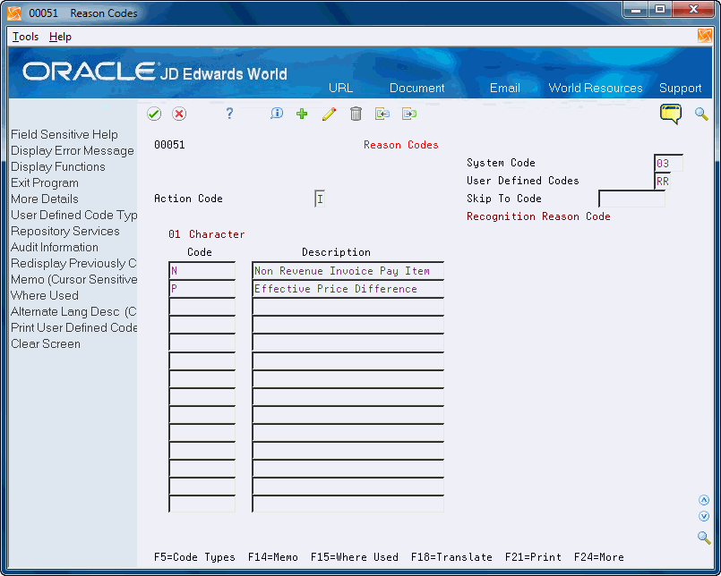721x576 pixels.
Task: Click the code field containing N
Action: tap(202, 270)
